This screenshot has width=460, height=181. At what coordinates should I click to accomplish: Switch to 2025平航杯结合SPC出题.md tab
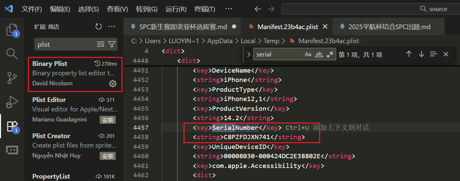(389, 27)
